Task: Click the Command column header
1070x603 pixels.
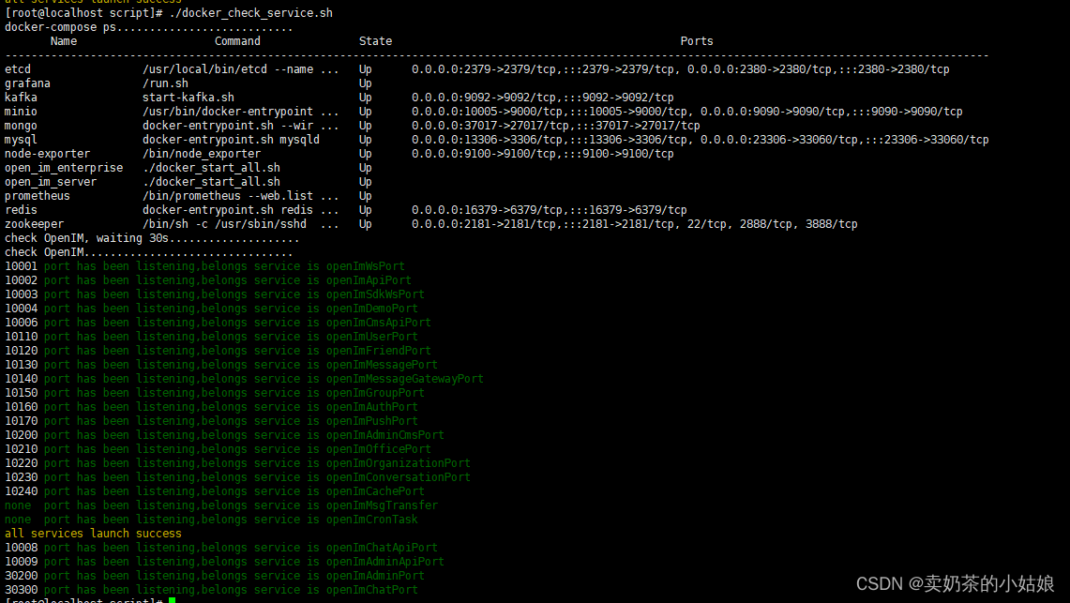Action: (x=236, y=40)
